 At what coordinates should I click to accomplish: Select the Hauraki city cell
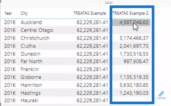point(30,101)
